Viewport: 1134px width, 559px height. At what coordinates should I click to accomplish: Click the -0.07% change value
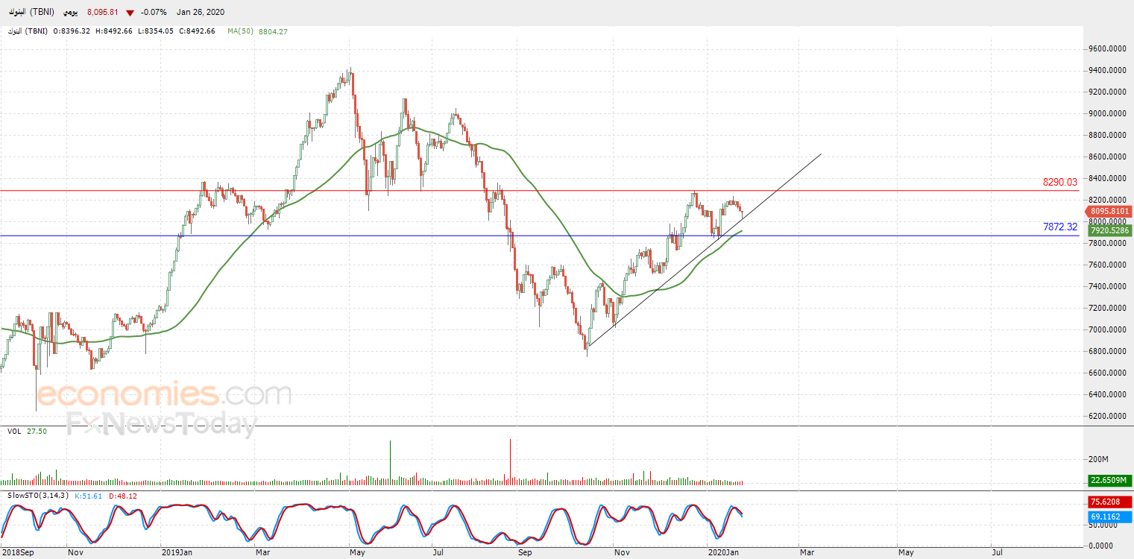point(154,13)
